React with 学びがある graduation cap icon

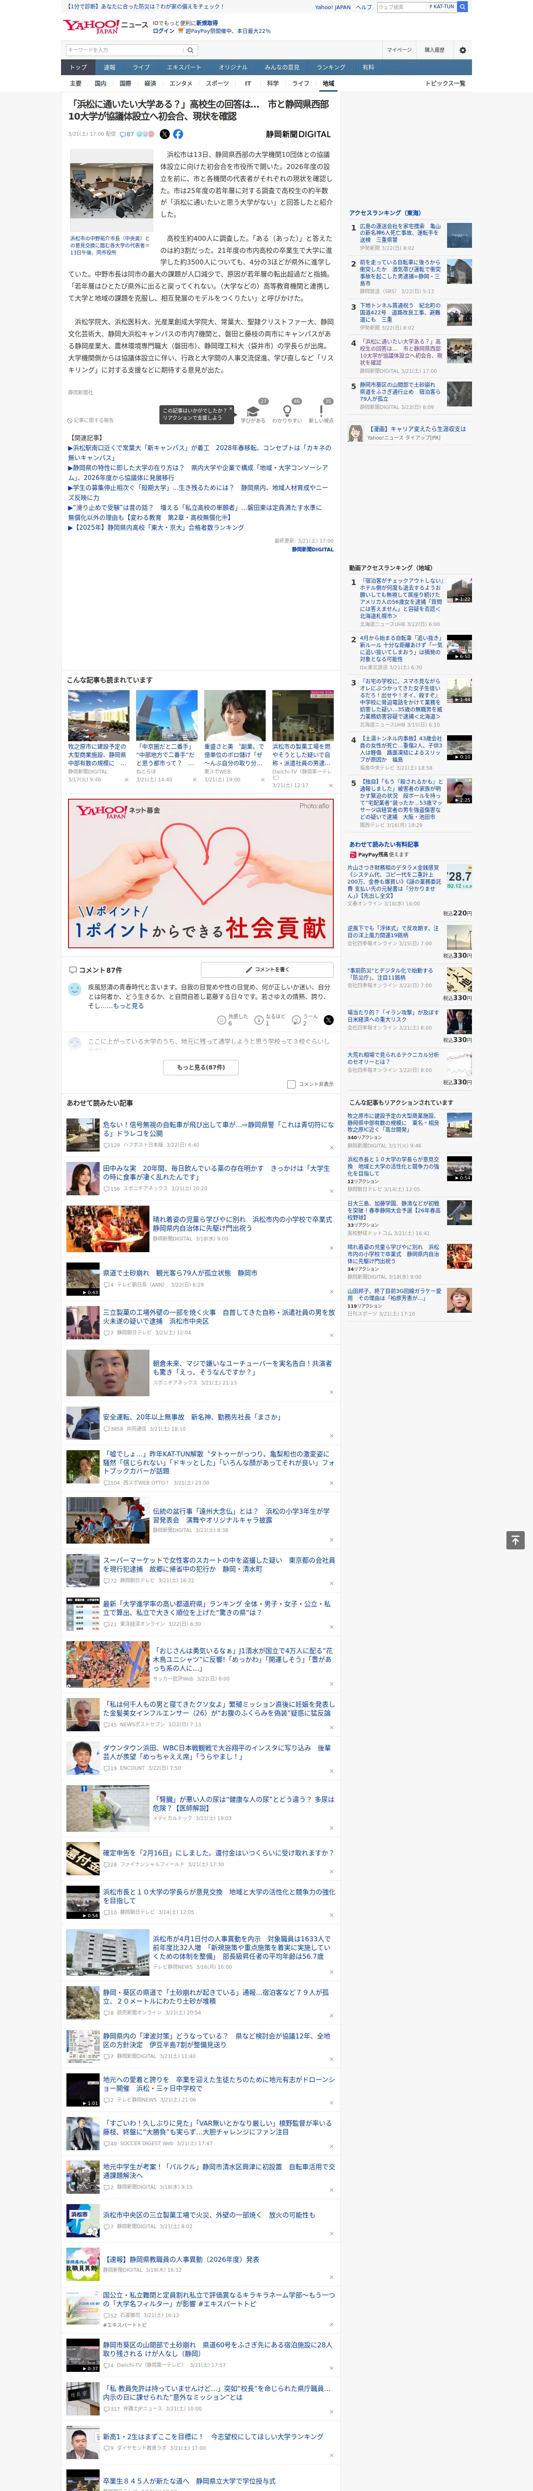point(254,411)
